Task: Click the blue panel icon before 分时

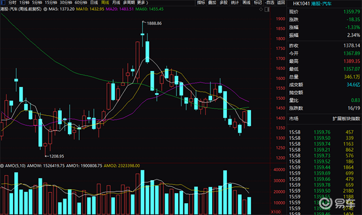Action: tap(3, 2)
